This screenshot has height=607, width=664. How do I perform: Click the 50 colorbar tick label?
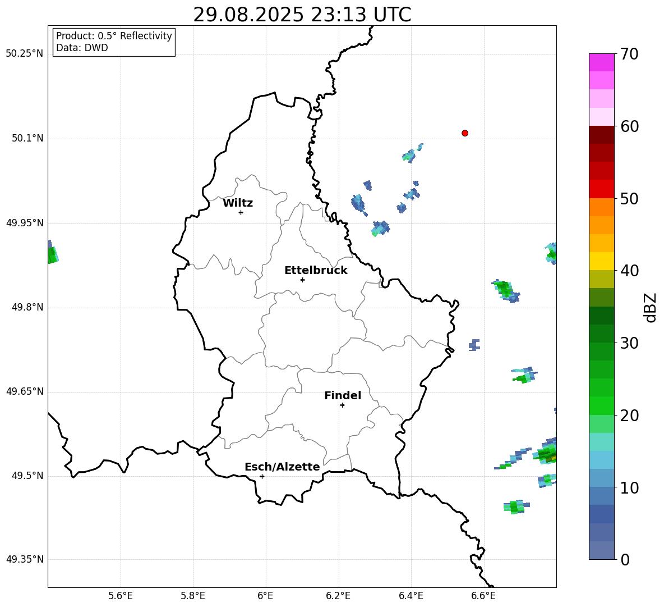629,199
